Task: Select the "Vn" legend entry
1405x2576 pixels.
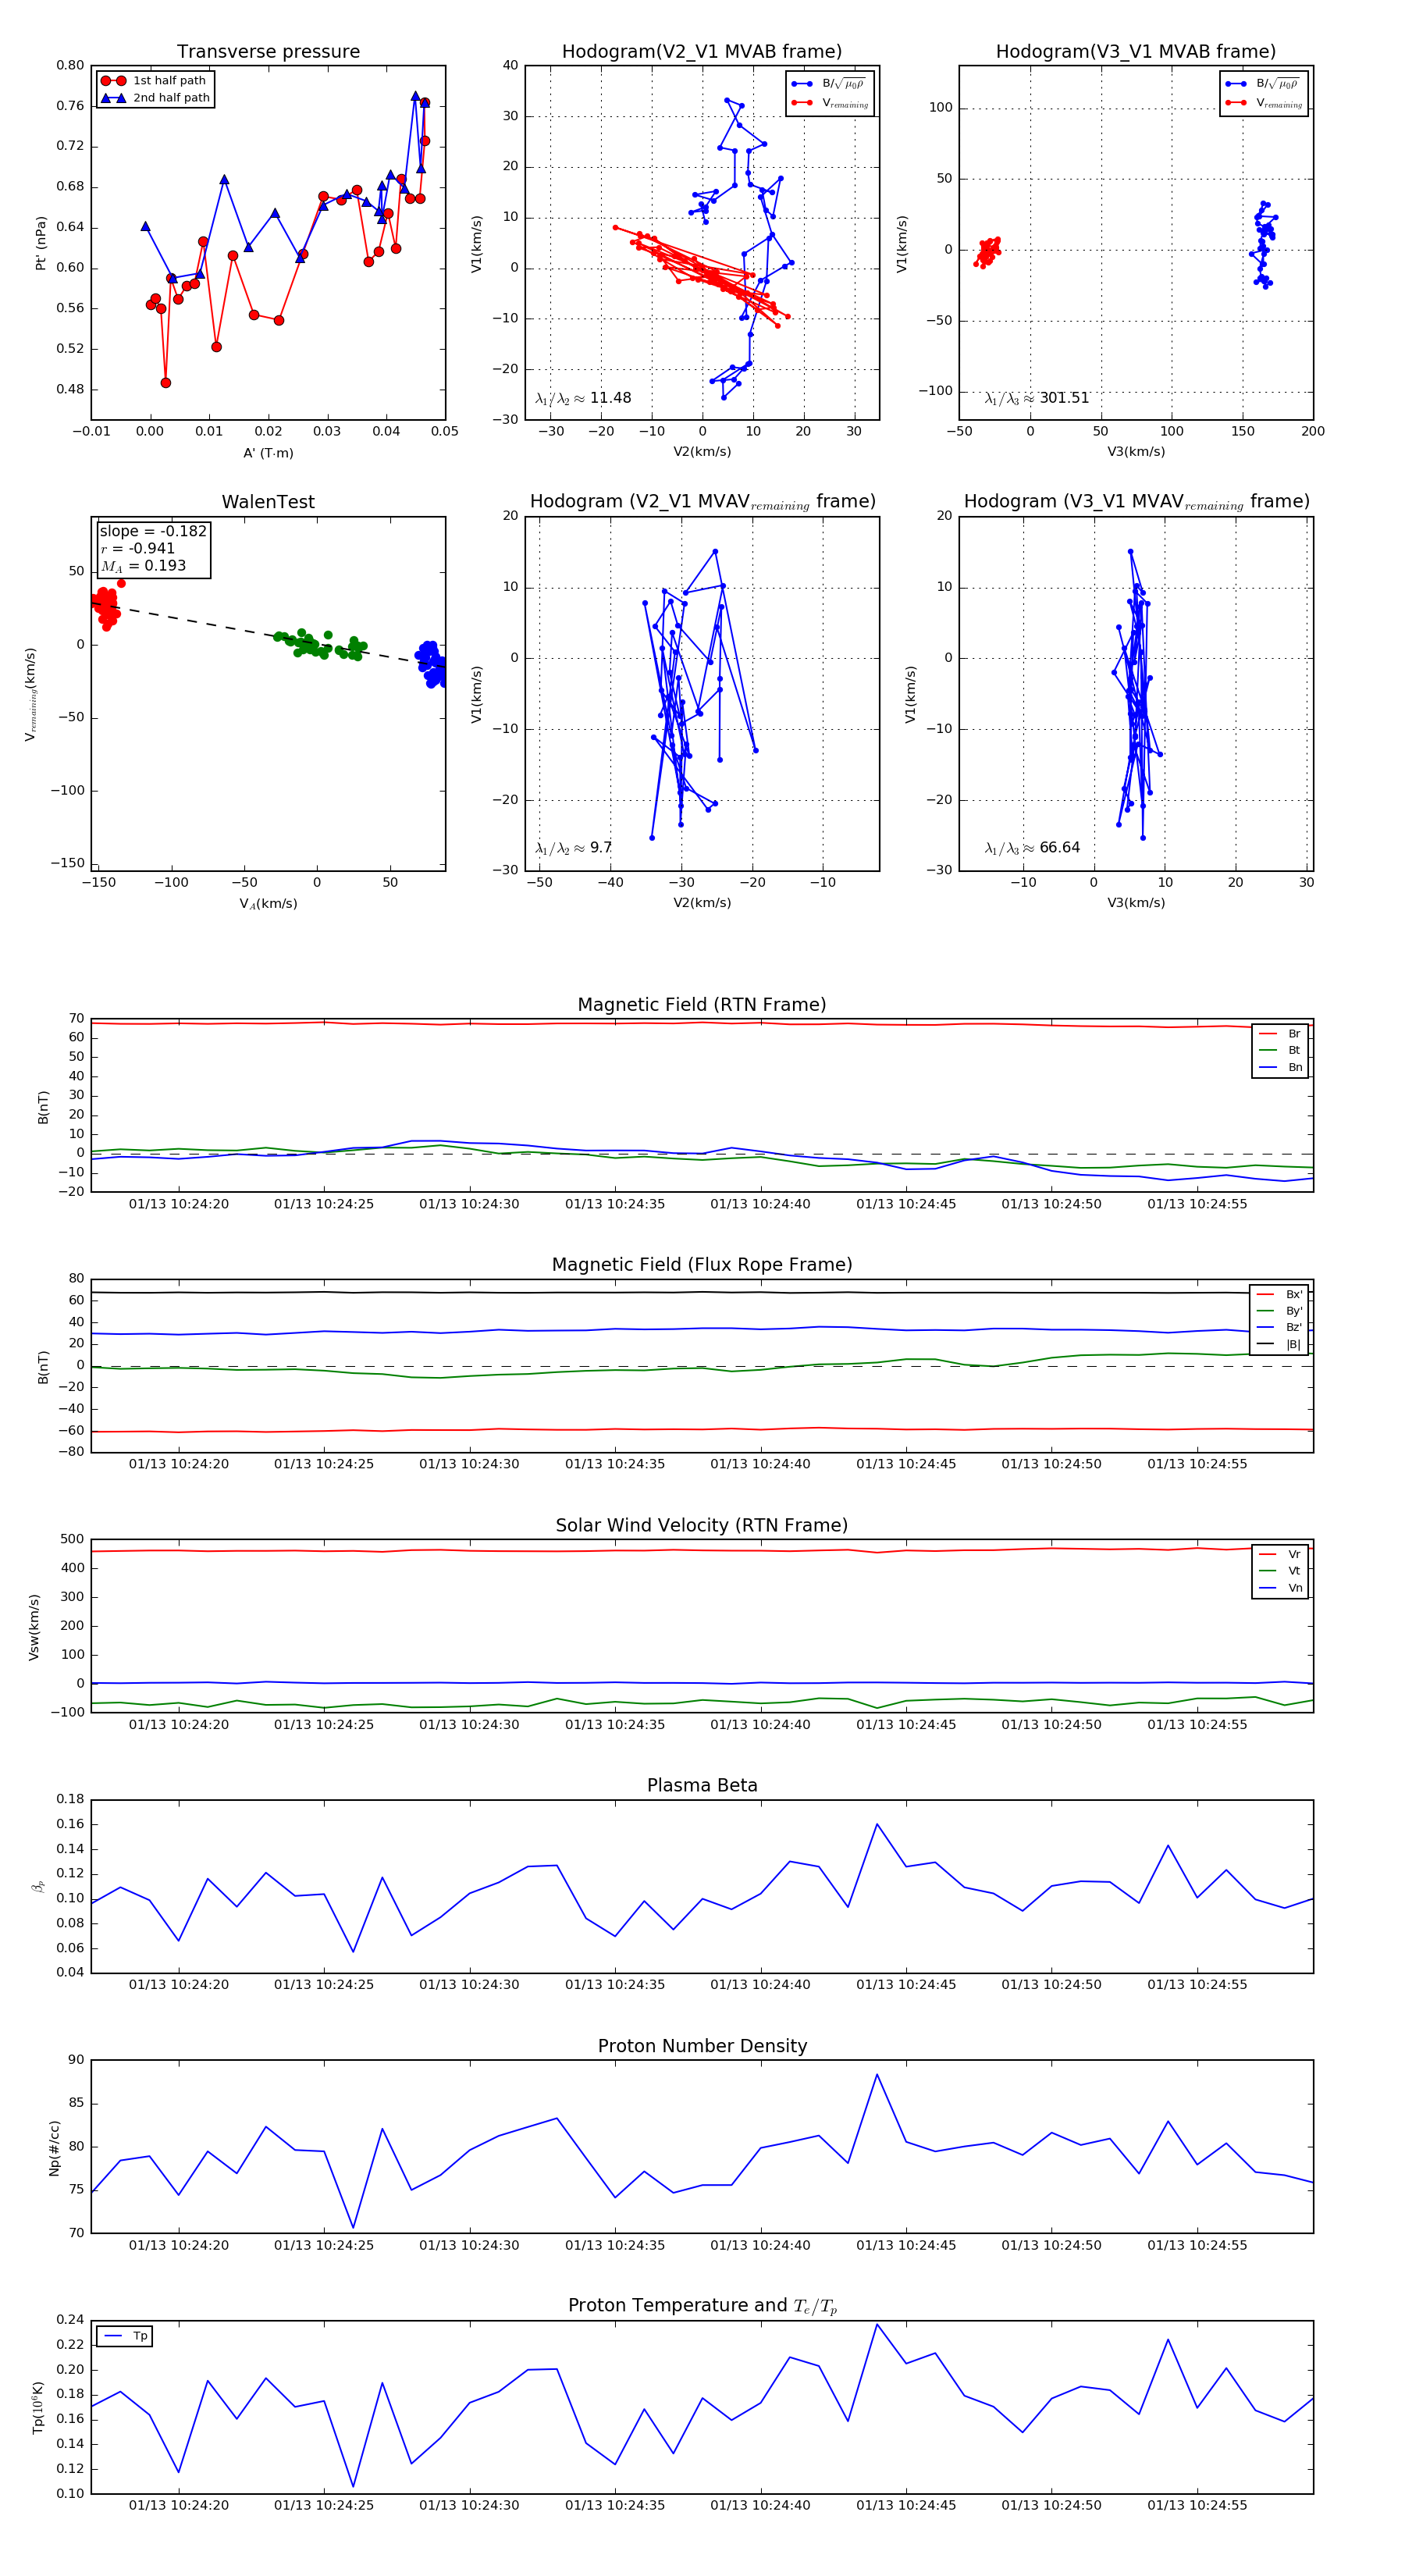Action: click(1280, 1588)
